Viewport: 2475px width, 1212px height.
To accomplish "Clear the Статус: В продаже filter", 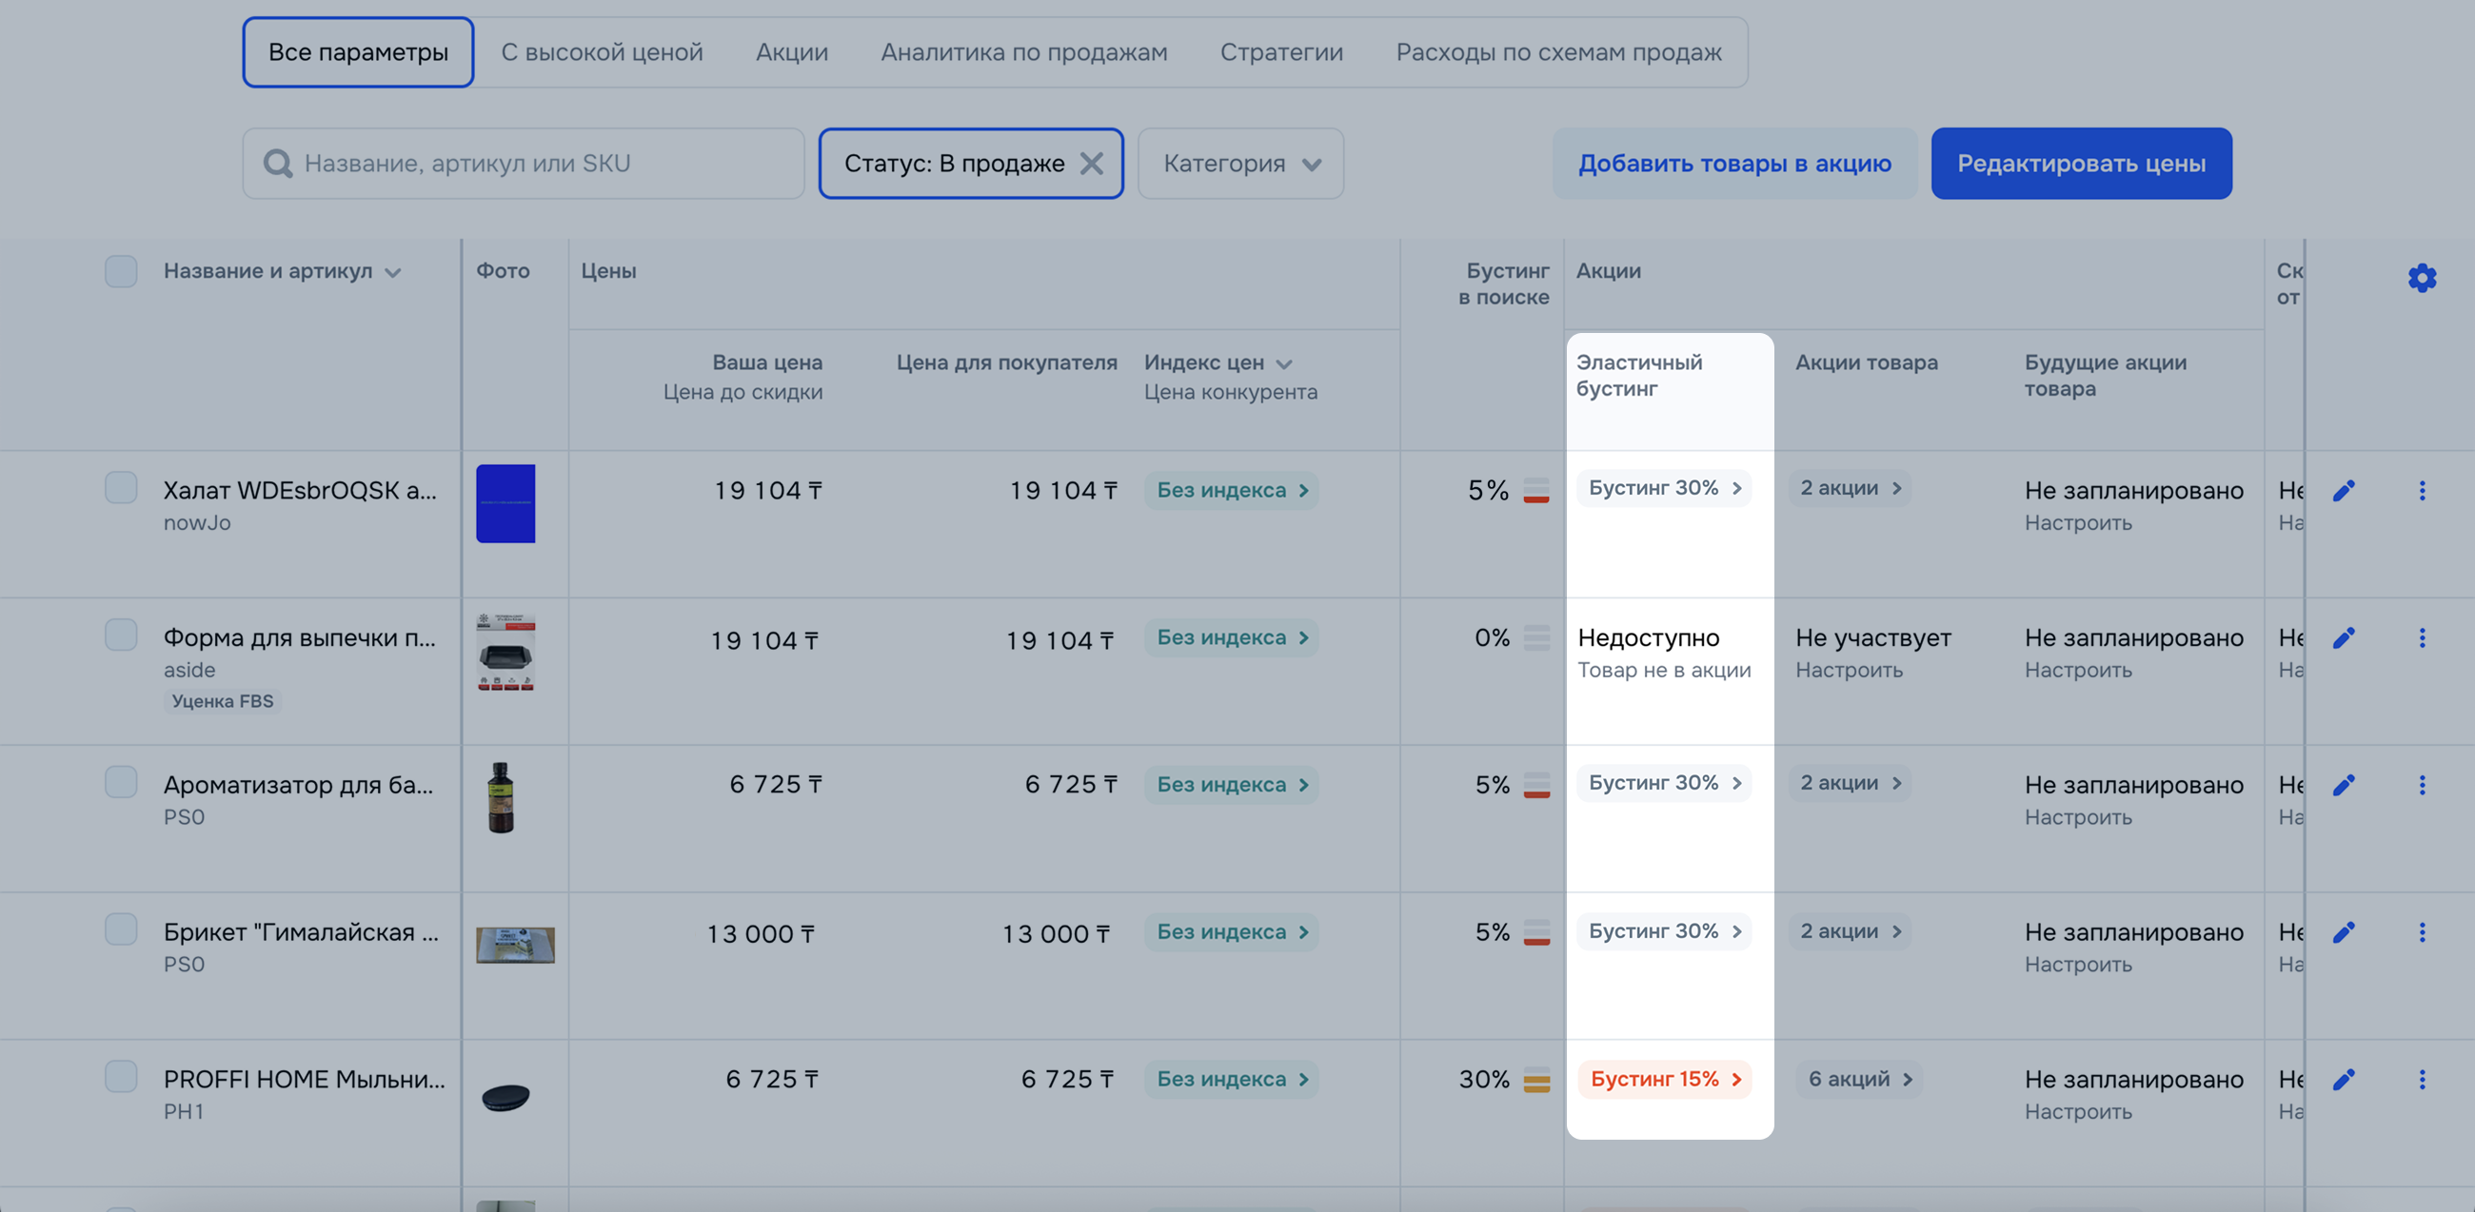I will click(x=1092, y=164).
